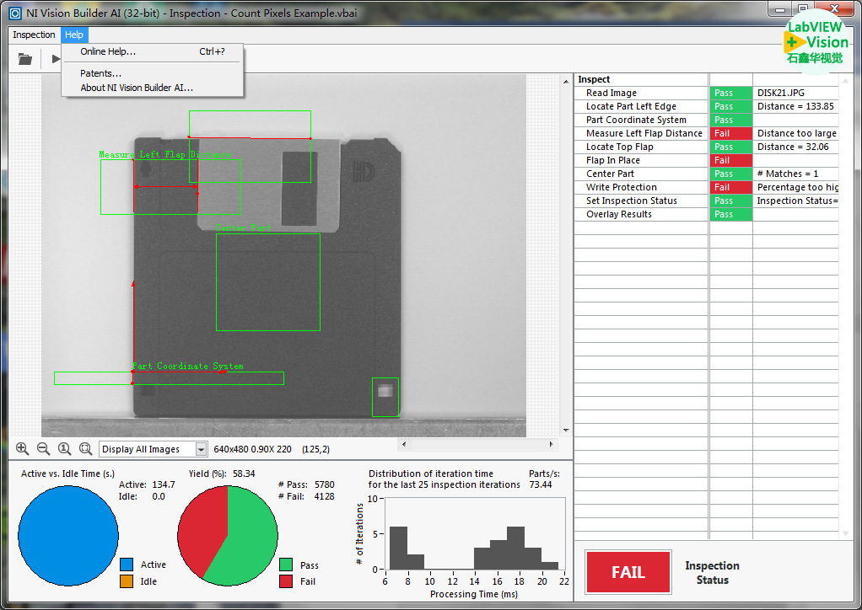The width and height of the screenshot is (862, 610).
Task: Open the Inspection menu
Action: pyautogui.click(x=34, y=35)
